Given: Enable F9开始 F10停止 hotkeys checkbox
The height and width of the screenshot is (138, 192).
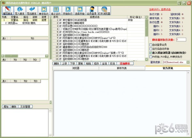Looking at the screenshot, I should click(x=151, y=57).
